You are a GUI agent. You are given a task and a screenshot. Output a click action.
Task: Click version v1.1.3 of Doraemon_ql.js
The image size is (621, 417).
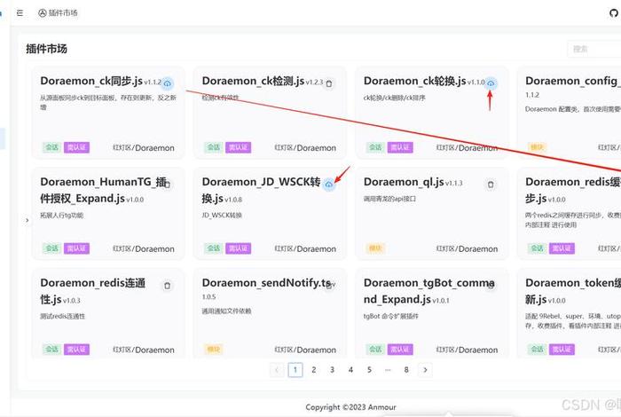click(454, 183)
